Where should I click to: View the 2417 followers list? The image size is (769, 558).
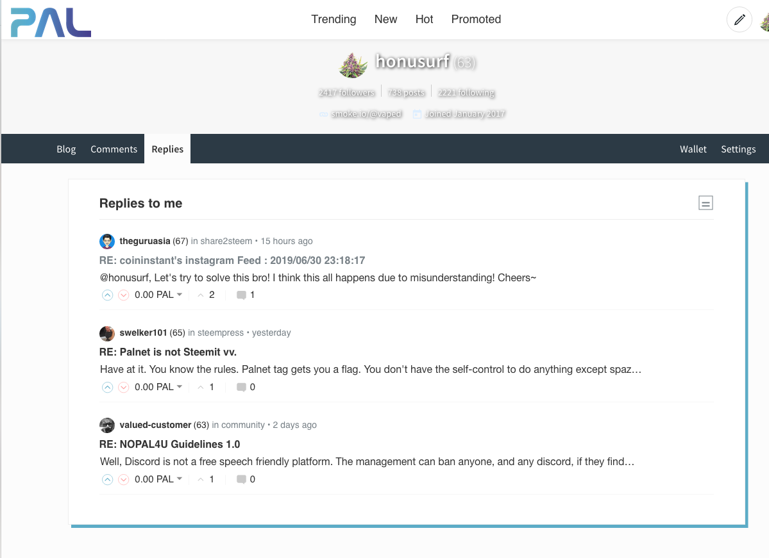[346, 92]
